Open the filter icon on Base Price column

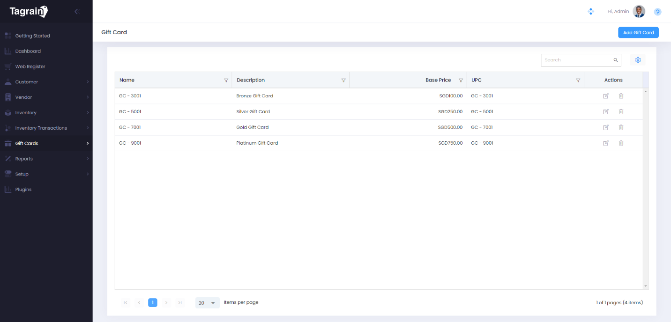461,80
